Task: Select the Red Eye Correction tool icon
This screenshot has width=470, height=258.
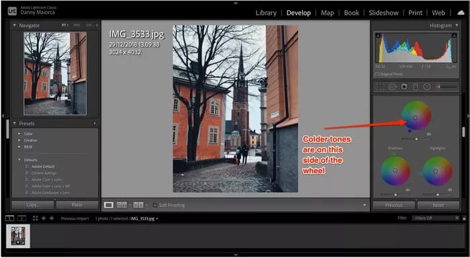Action: [404, 87]
